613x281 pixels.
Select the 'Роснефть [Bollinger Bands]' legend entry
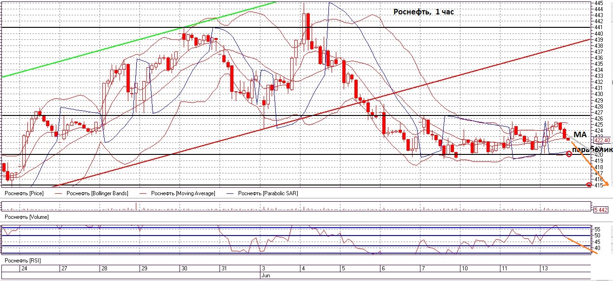[97, 193]
